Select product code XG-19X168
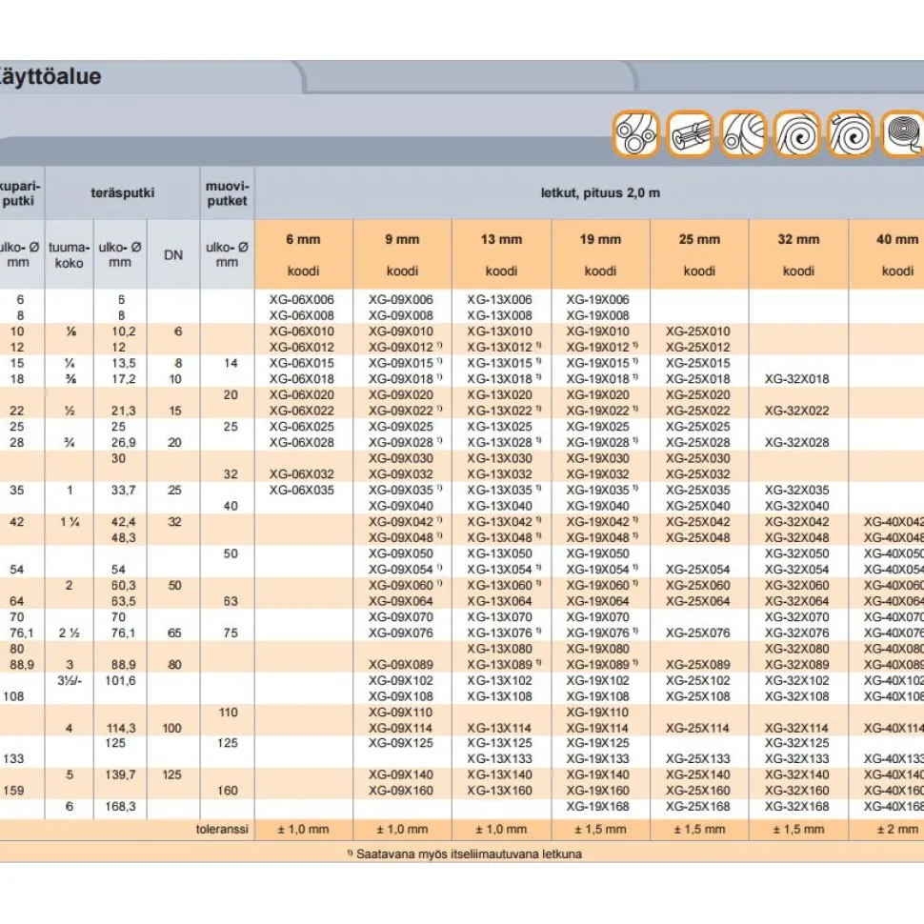Screen dimensions: 924x924 pos(598,806)
